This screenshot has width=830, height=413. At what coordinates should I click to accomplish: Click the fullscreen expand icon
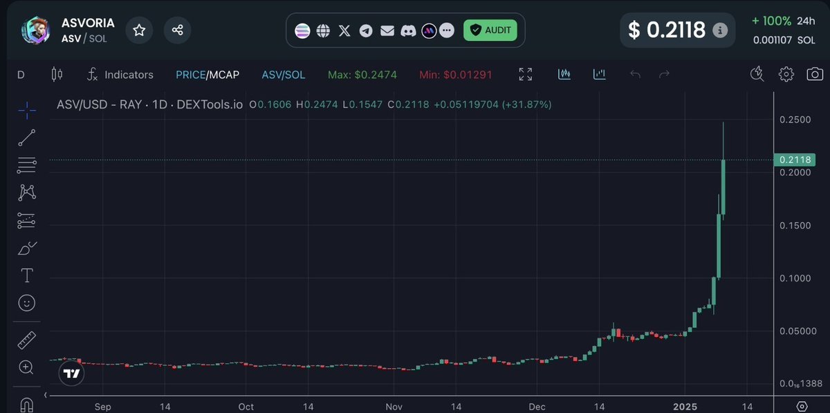pos(526,74)
